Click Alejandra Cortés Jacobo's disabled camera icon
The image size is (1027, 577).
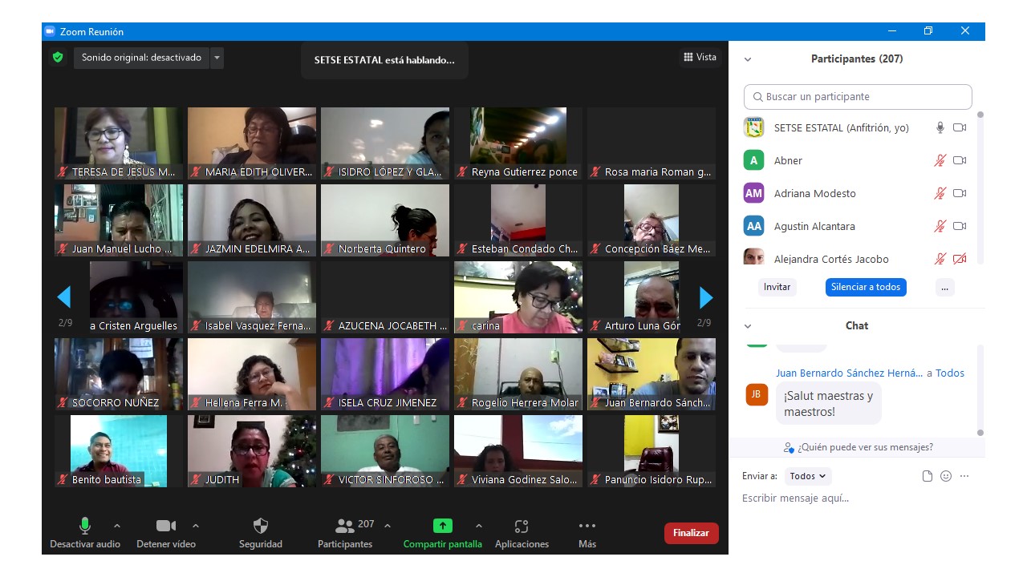960,259
